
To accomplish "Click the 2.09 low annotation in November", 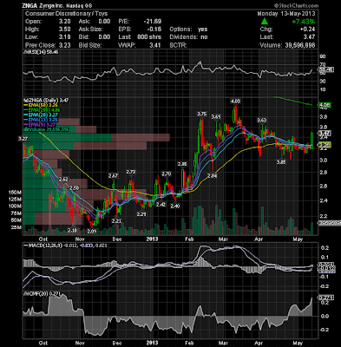I will pos(92,232).
